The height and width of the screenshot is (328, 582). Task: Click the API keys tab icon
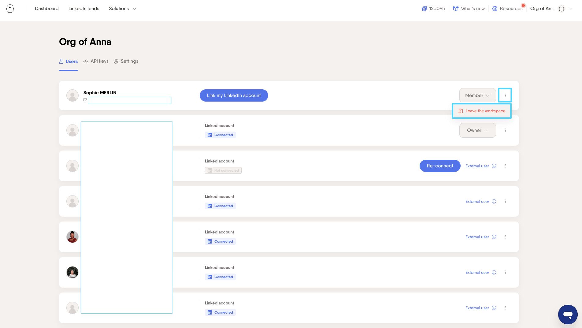click(86, 61)
